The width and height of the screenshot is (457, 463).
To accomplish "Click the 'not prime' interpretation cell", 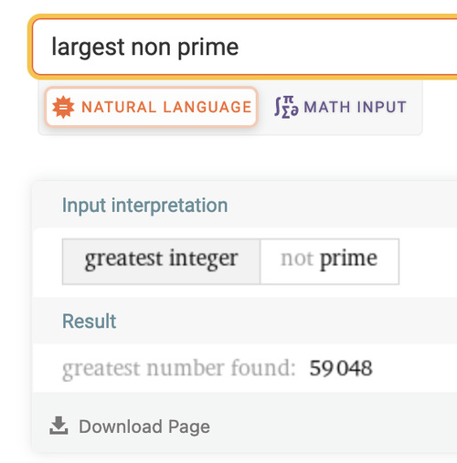I will click(x=330, y=261).
